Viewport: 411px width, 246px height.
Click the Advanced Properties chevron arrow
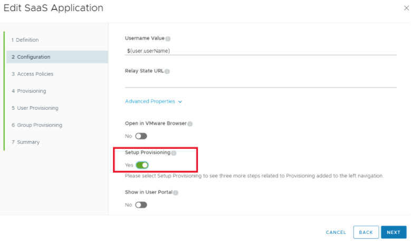pos(180,102)
